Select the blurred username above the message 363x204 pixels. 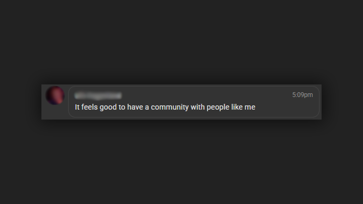click(98, 96)
